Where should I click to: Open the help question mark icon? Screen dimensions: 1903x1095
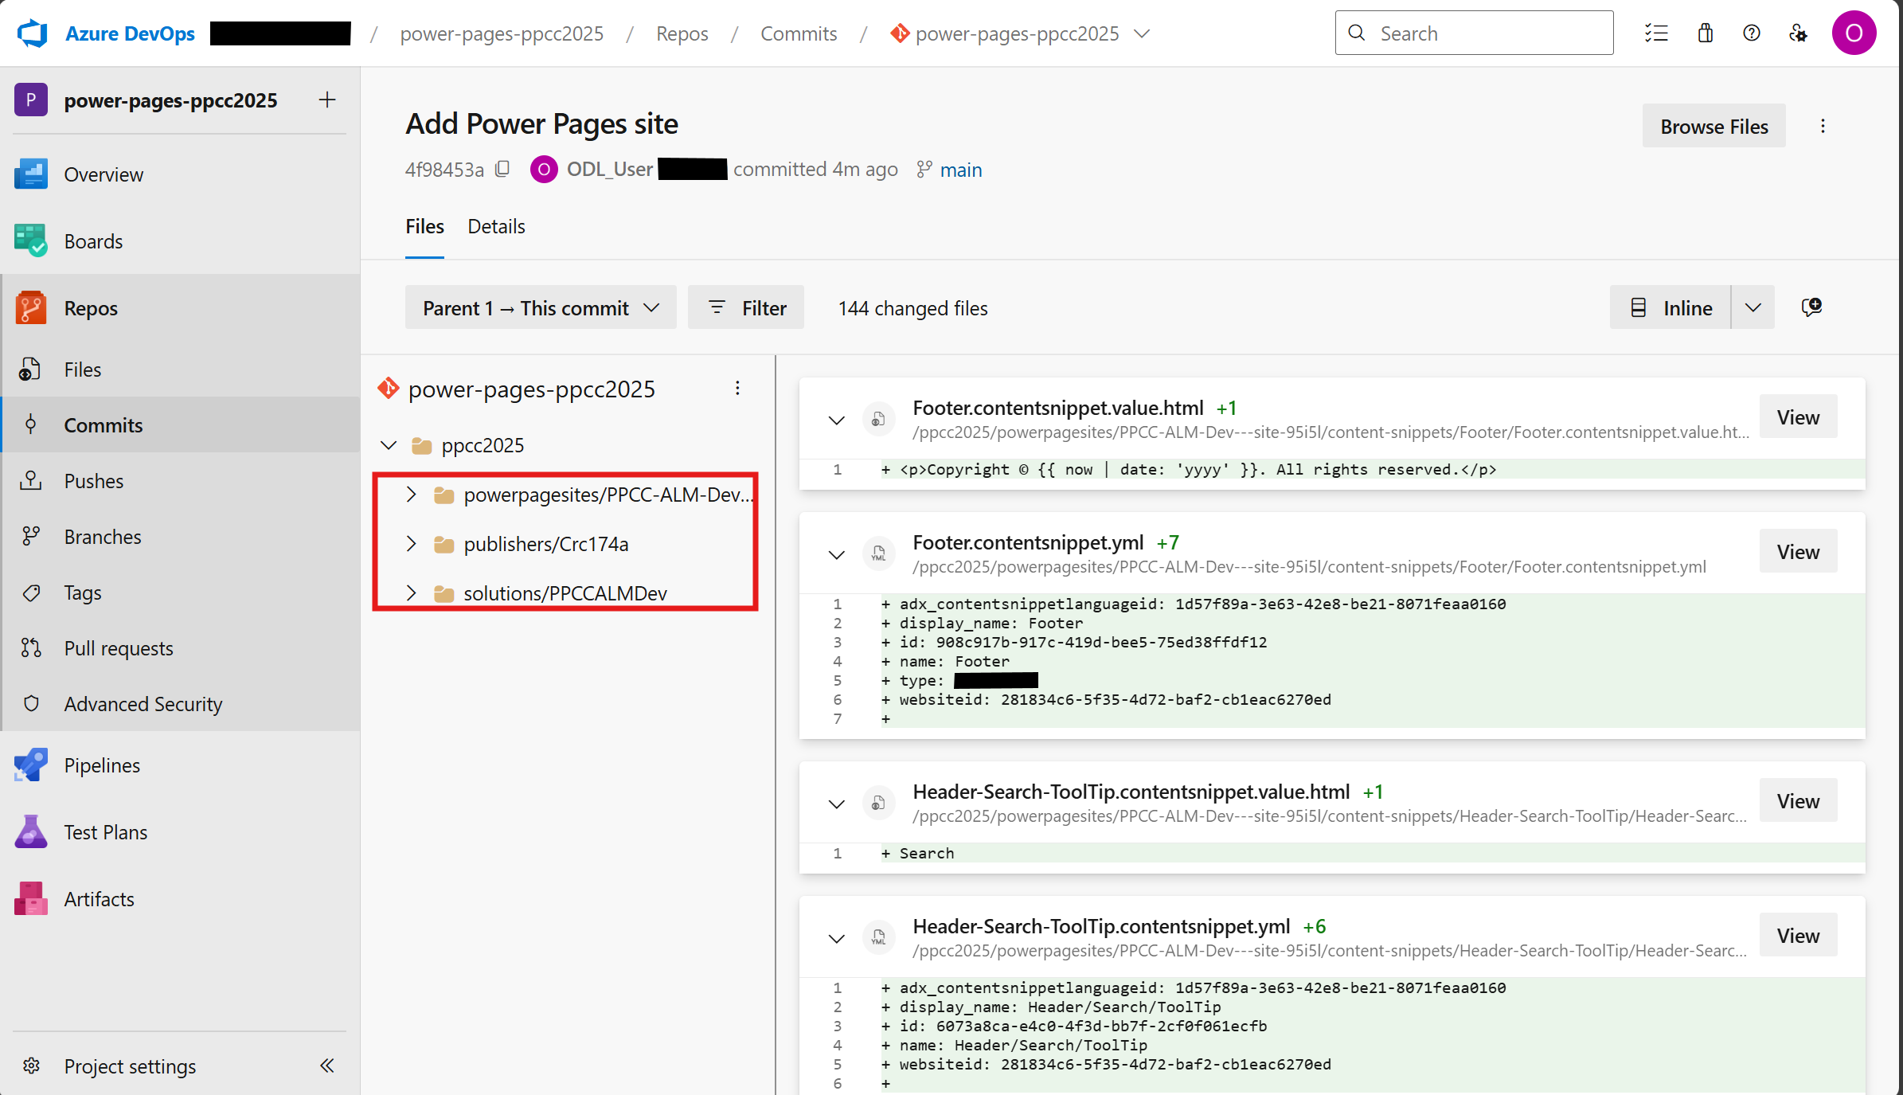point(1751,33)
